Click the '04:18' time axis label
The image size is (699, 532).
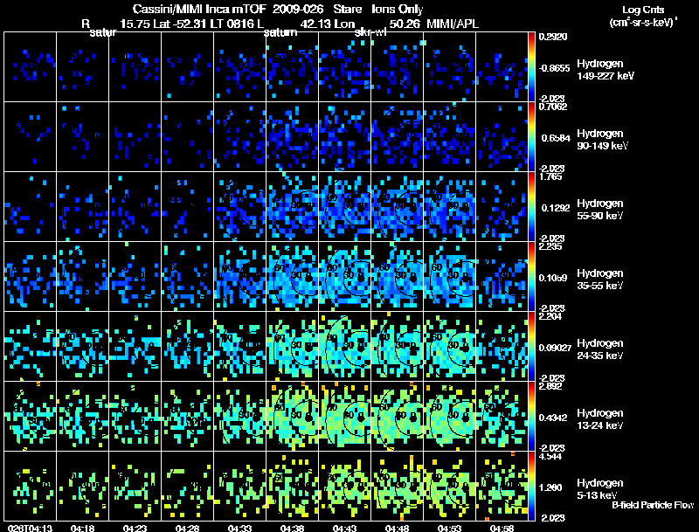(82, 528)
